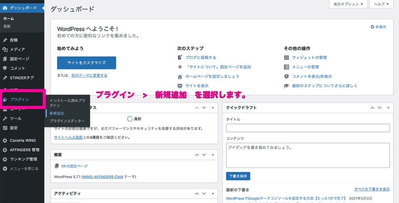Click the 下書き保存 button
Screen dimensions: 399x203
pyautogui.click(x=238, y=176)
